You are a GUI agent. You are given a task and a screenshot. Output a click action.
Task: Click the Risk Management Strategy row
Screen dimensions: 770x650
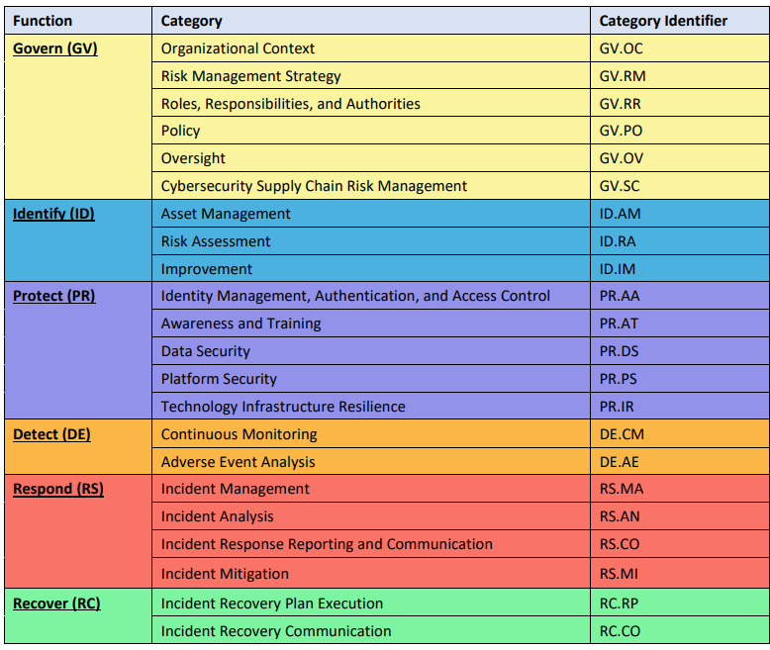click(x=250, y=76)
